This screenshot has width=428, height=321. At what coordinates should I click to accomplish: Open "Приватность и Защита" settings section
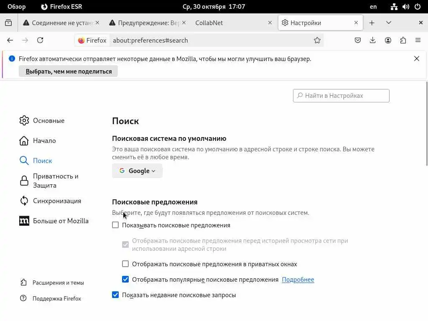pos(55,181)
